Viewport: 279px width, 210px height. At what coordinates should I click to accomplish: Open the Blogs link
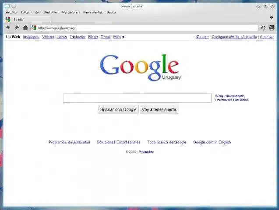(x=93, y=37)
